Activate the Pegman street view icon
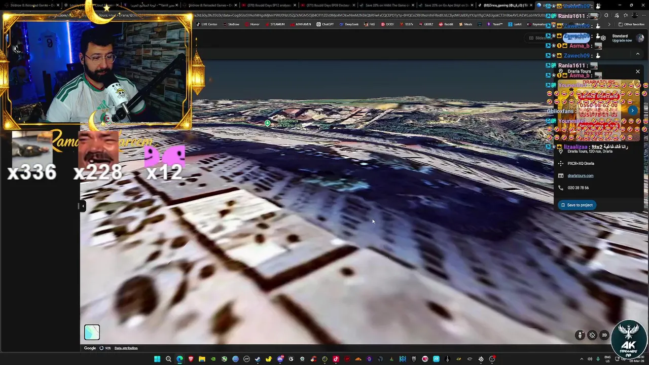Image resolution: width=649 pixels, height=365 pixels. click(580, 335)
